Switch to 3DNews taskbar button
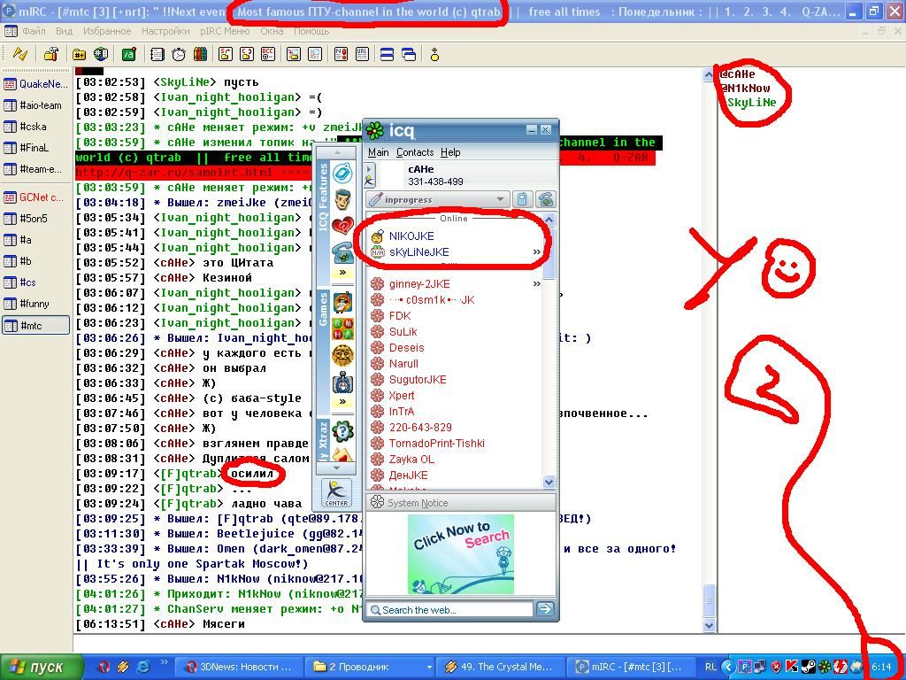Viewport: 906px width, 680px height. (x=237, y=667)
